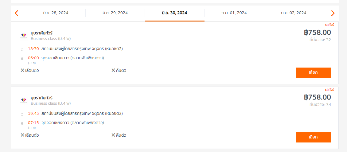Choose เลือก for the 19:45 departure

[313, 137]
